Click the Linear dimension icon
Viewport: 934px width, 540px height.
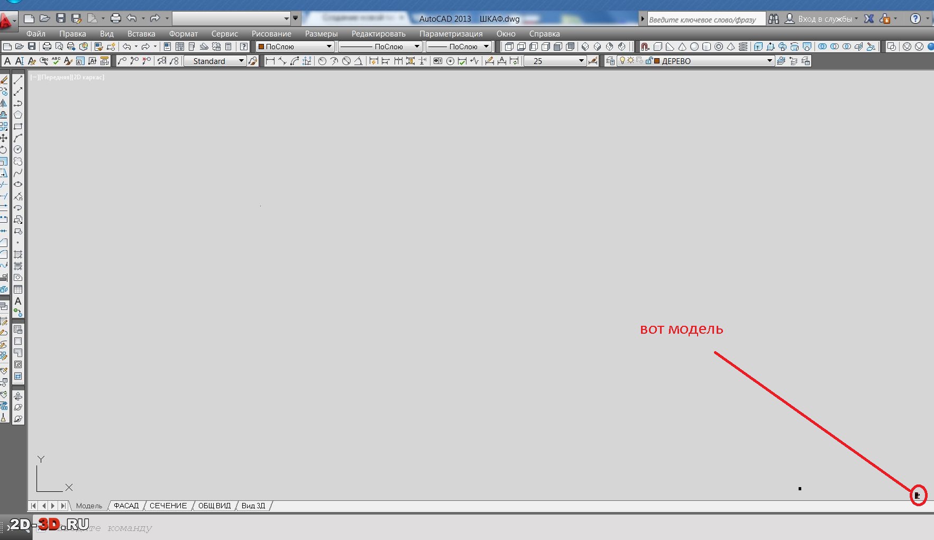(270, 61)
